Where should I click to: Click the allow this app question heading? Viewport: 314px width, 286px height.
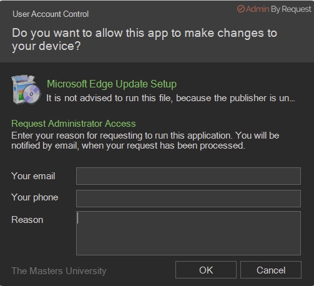coord(144,39)
